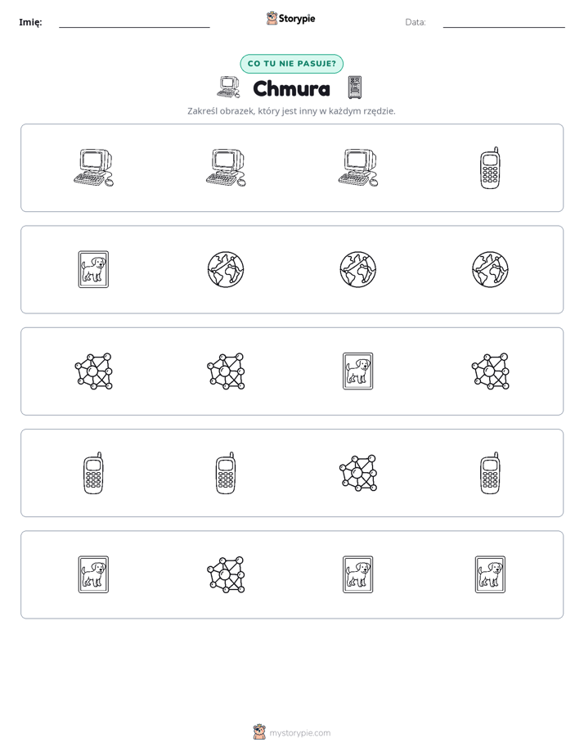The height and width of the screenshot is (756, 584).
Task: Open the mystorypie.com footer link
Action: click(x=299, y=733)
